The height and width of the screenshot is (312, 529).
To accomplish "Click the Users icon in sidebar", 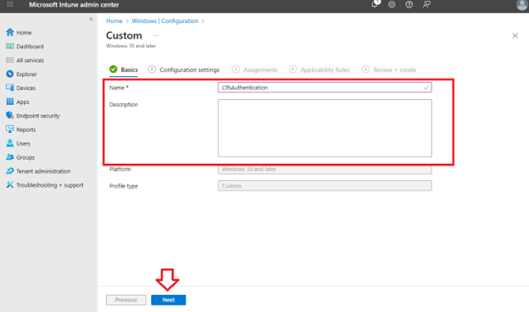I will [10, 143].
